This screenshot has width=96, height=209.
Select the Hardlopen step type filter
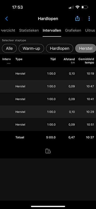click(x=60, y=48)
